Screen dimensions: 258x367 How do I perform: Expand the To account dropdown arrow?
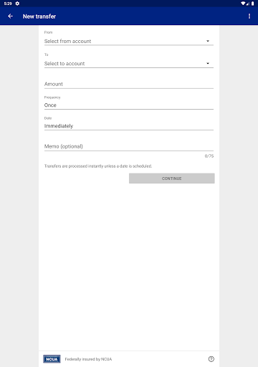pos(208,63)
